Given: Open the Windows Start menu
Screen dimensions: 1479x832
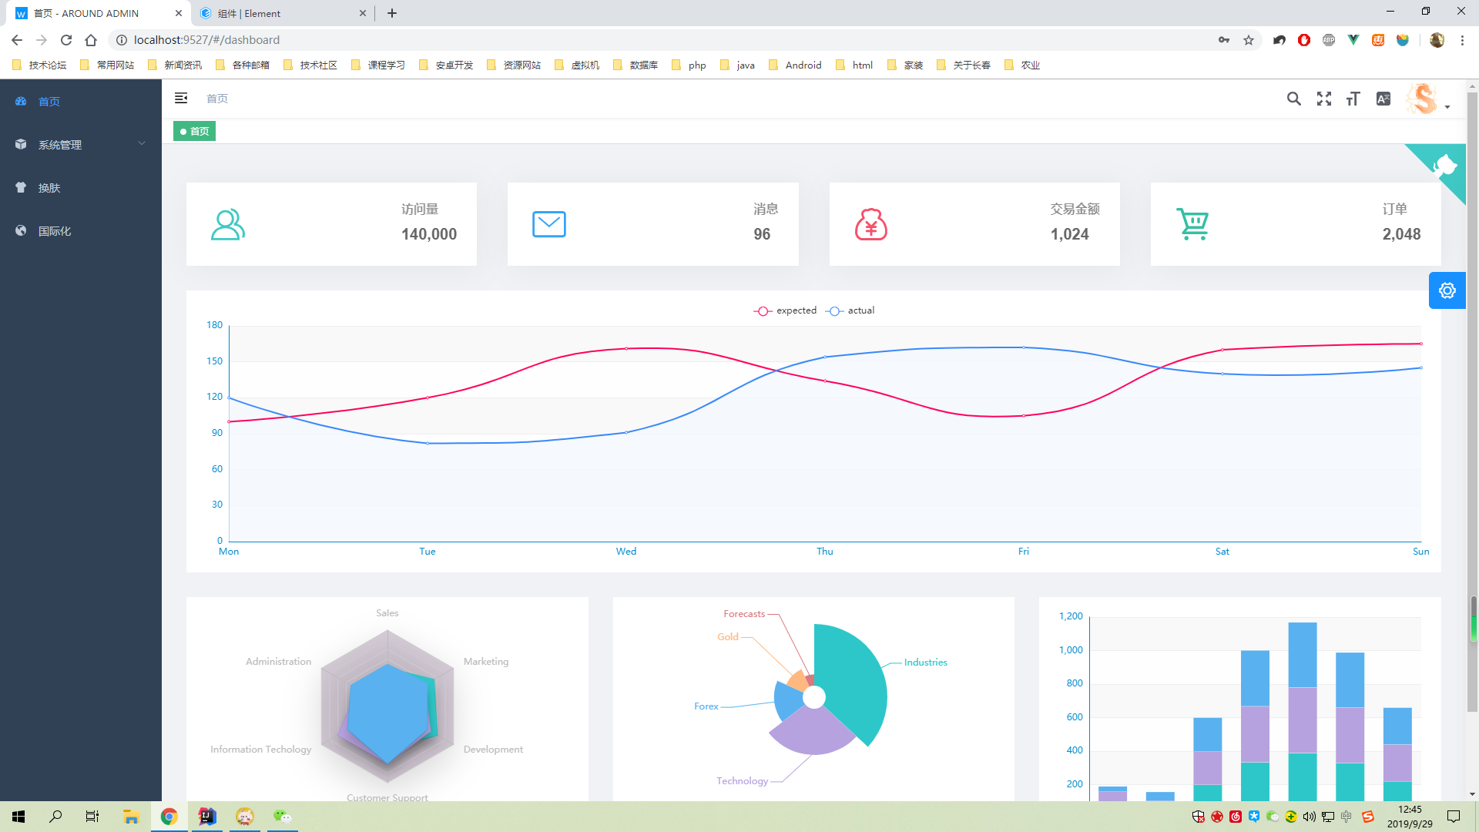Looking at the screenshot, I should tap(18, 817).
